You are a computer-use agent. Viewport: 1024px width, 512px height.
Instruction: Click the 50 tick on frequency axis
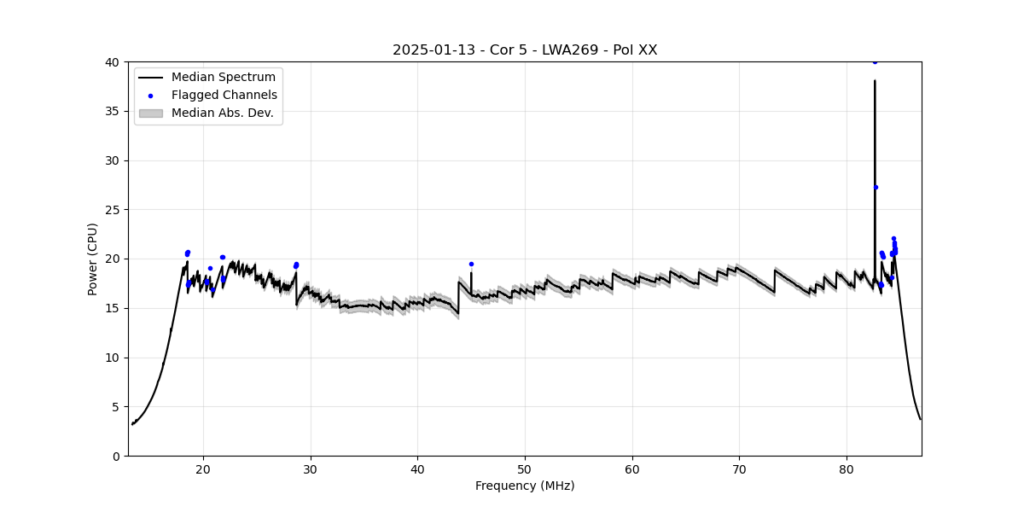[525, 468]
